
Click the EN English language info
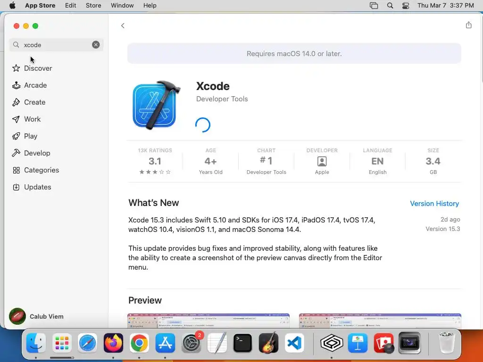tap(377, 161)
